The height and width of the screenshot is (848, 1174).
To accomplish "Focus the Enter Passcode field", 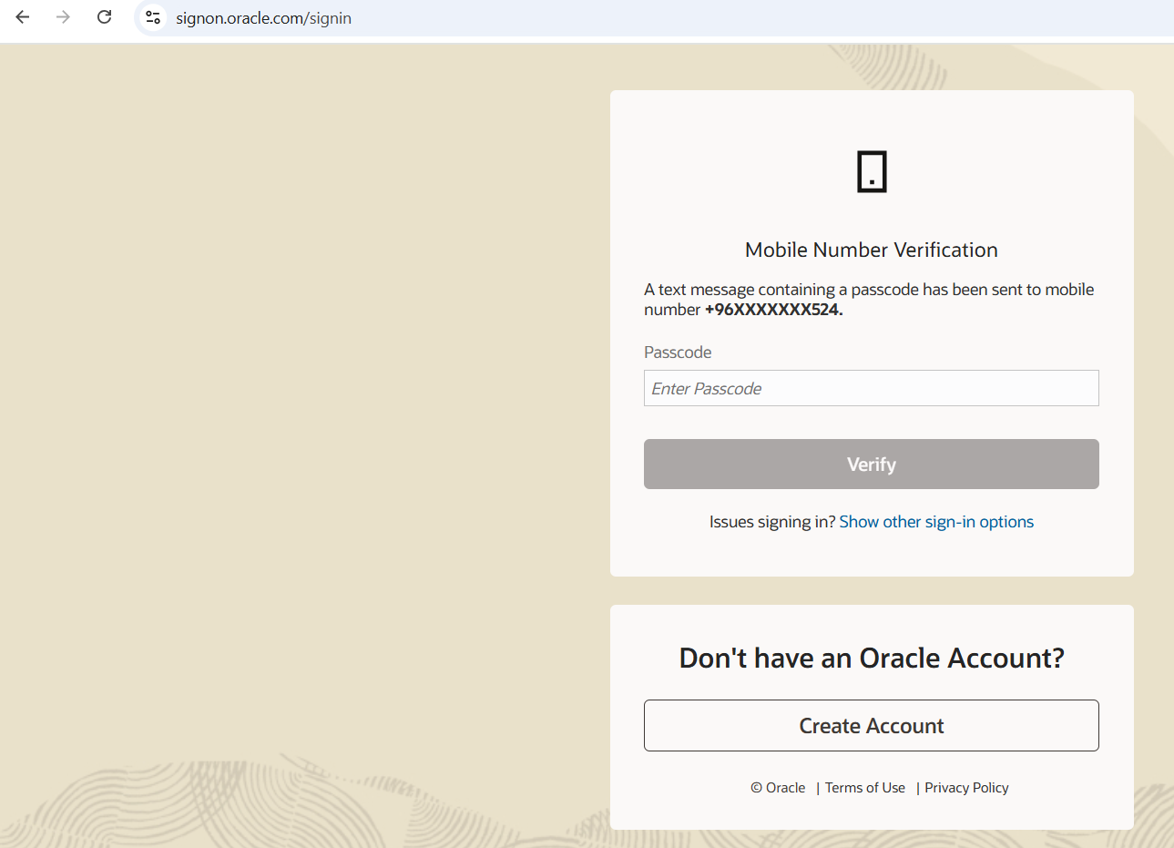I will click(872, 388).
